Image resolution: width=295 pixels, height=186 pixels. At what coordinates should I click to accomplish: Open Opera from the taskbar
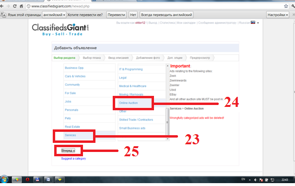27,180
